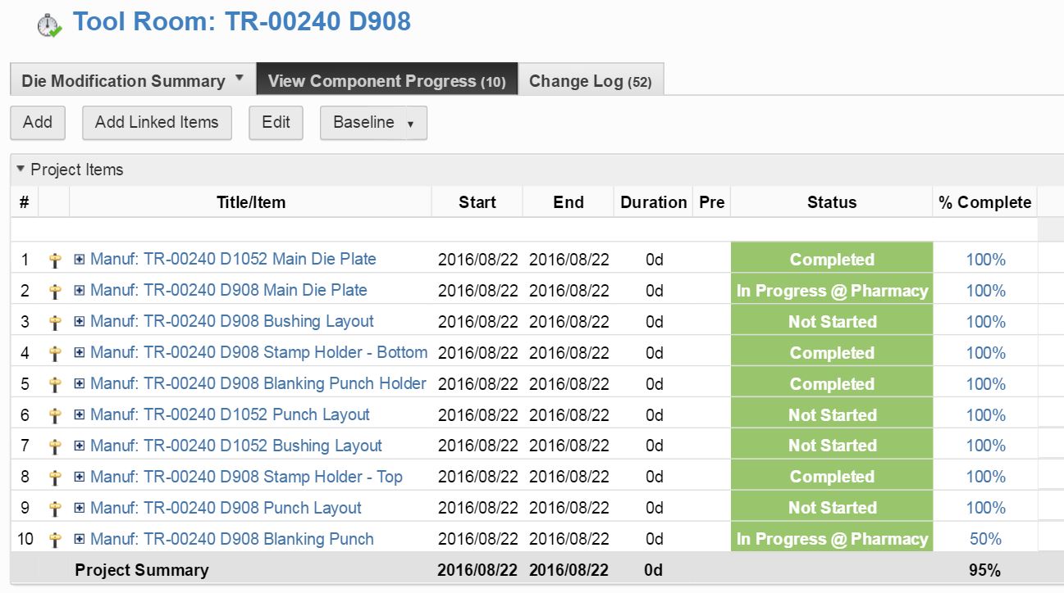This screenshot has width=1064, height=593.
Task: Click the stopwatch icon beside Tool Room title
Action: (49, 25)
